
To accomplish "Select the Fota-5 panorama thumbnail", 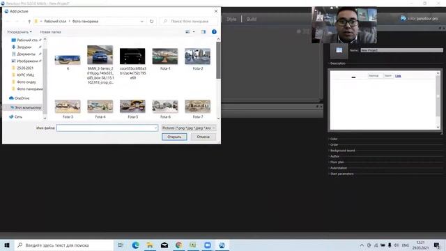I will coord(132,107).
